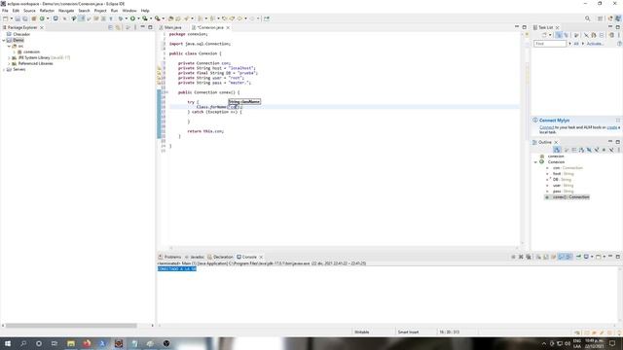The width and height of the screenshot is (623, 350).
Task: Click the All filter in Task List
Action: (576, 44)
